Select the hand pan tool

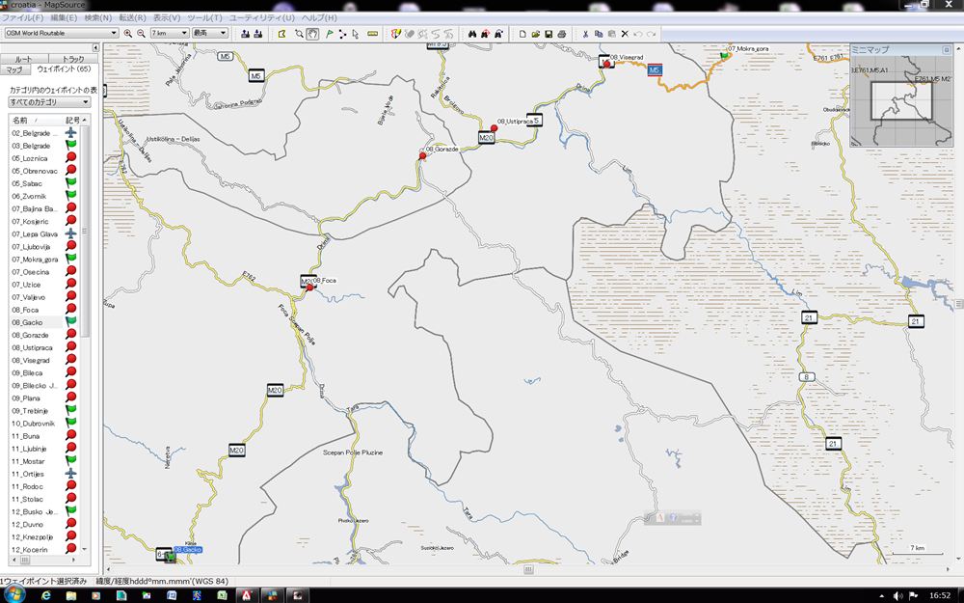[312, 33]
